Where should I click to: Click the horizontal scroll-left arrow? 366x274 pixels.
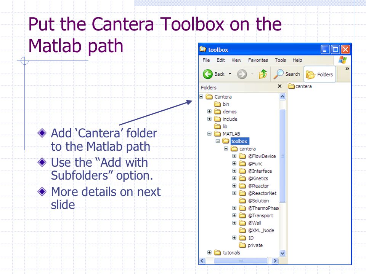pos(202,261)
